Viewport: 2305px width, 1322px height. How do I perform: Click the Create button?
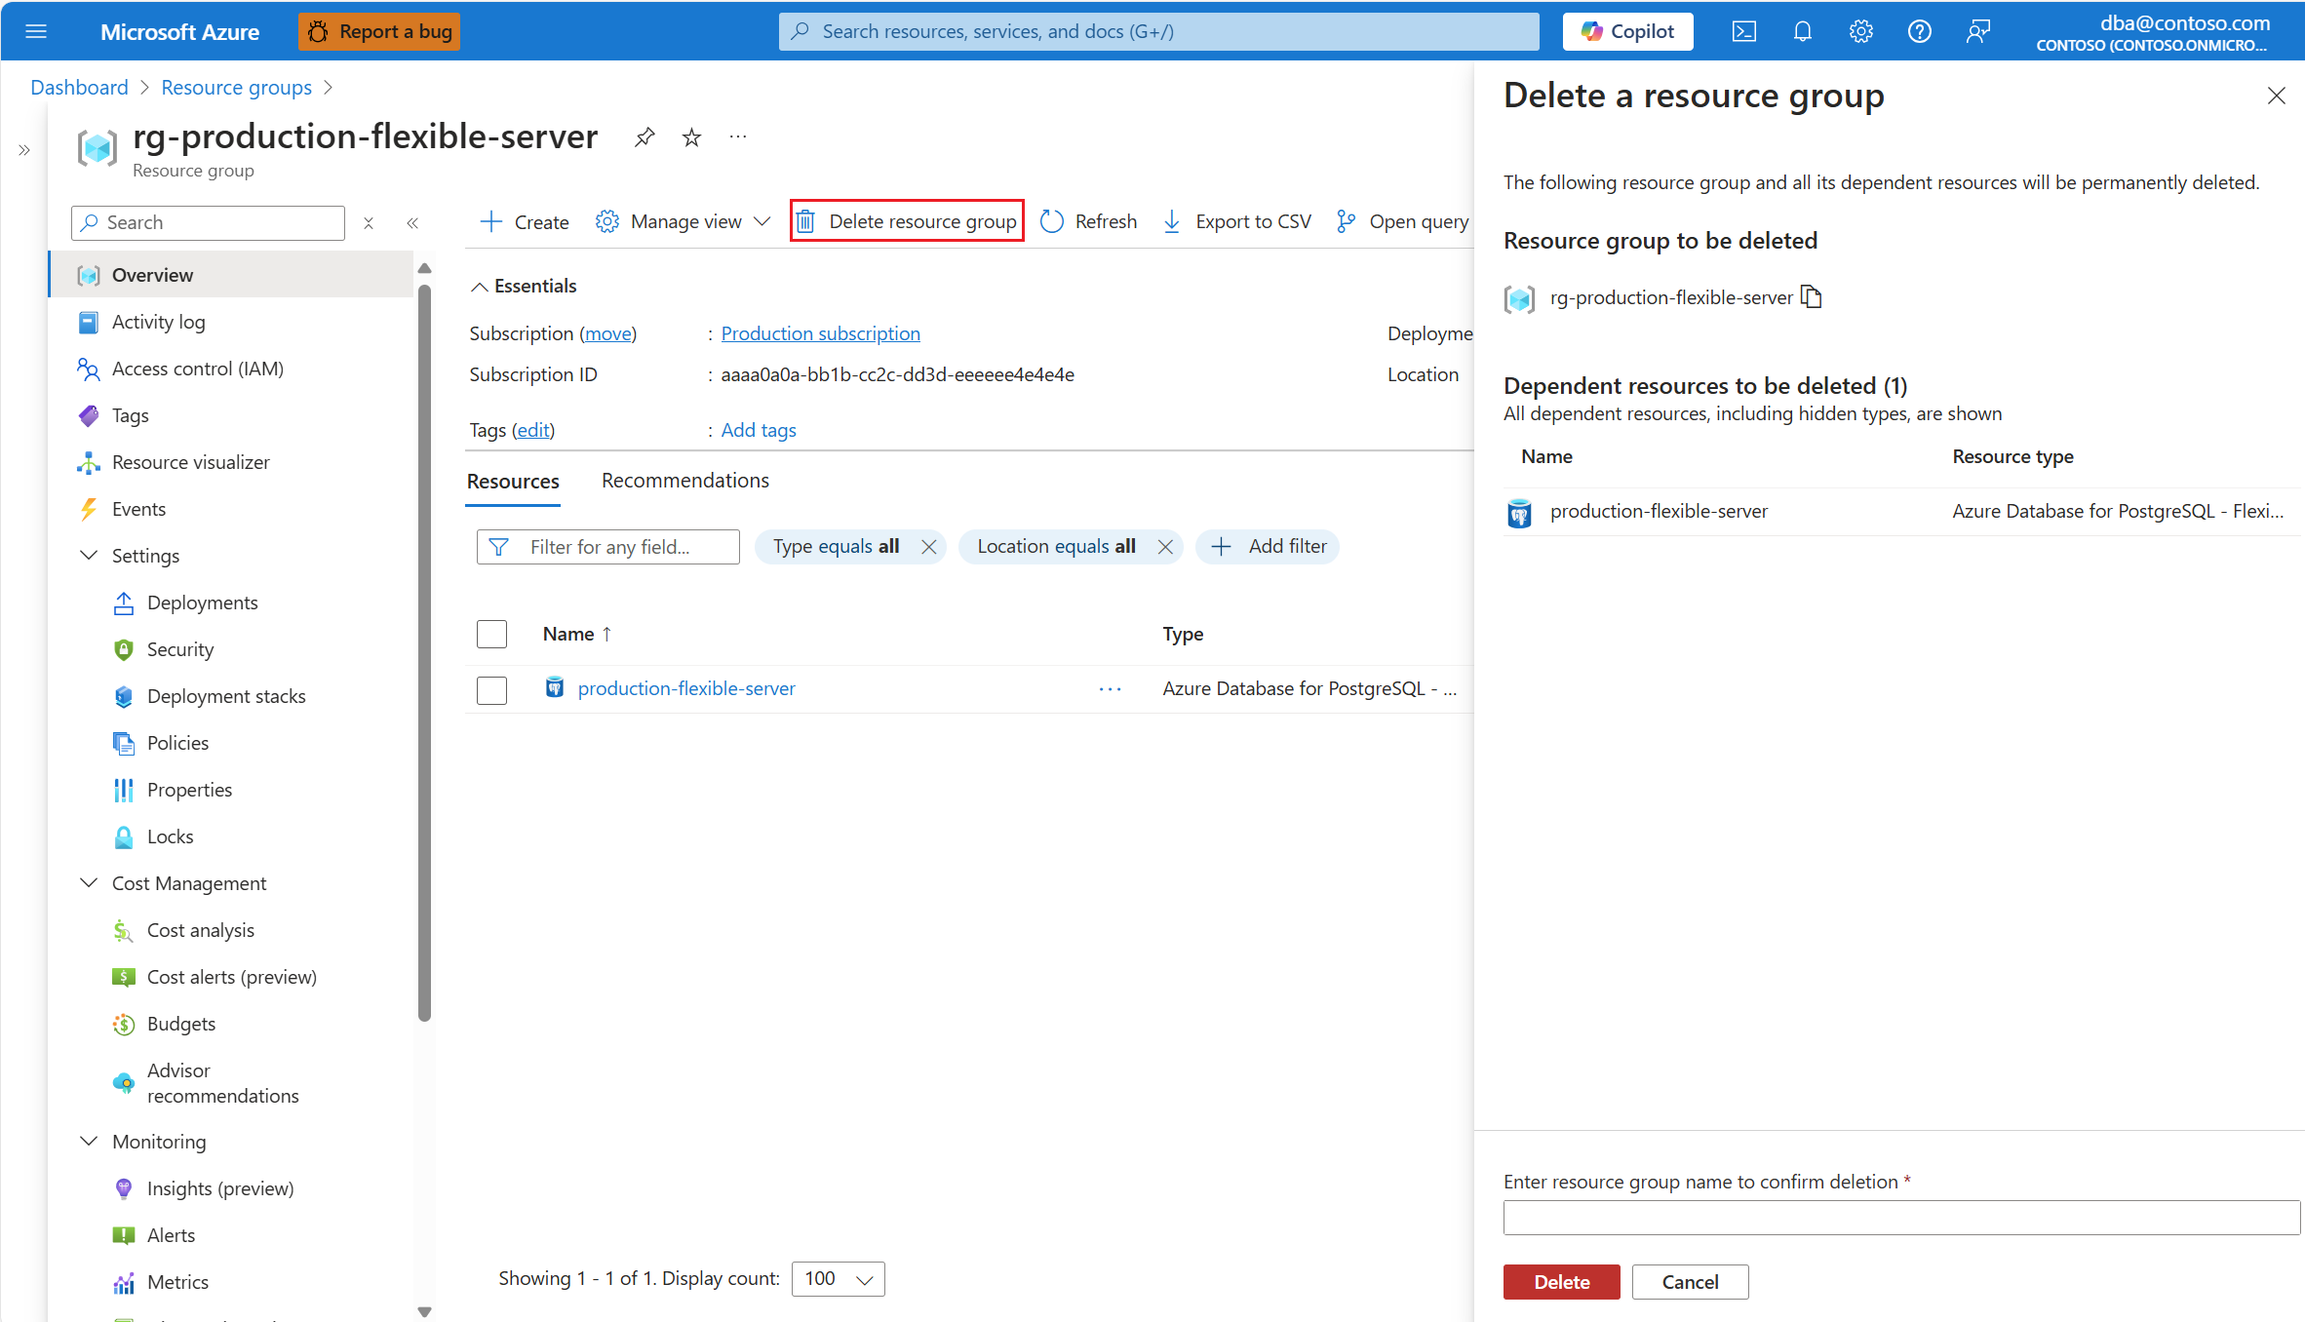[x=525, y=222]
